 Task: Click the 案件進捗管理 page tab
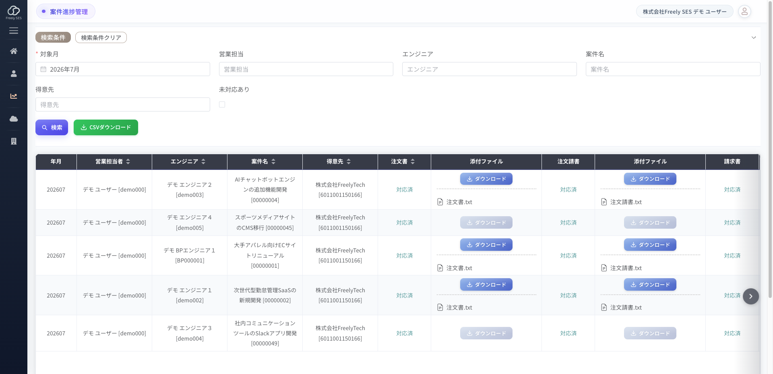(x=66, y=12)
